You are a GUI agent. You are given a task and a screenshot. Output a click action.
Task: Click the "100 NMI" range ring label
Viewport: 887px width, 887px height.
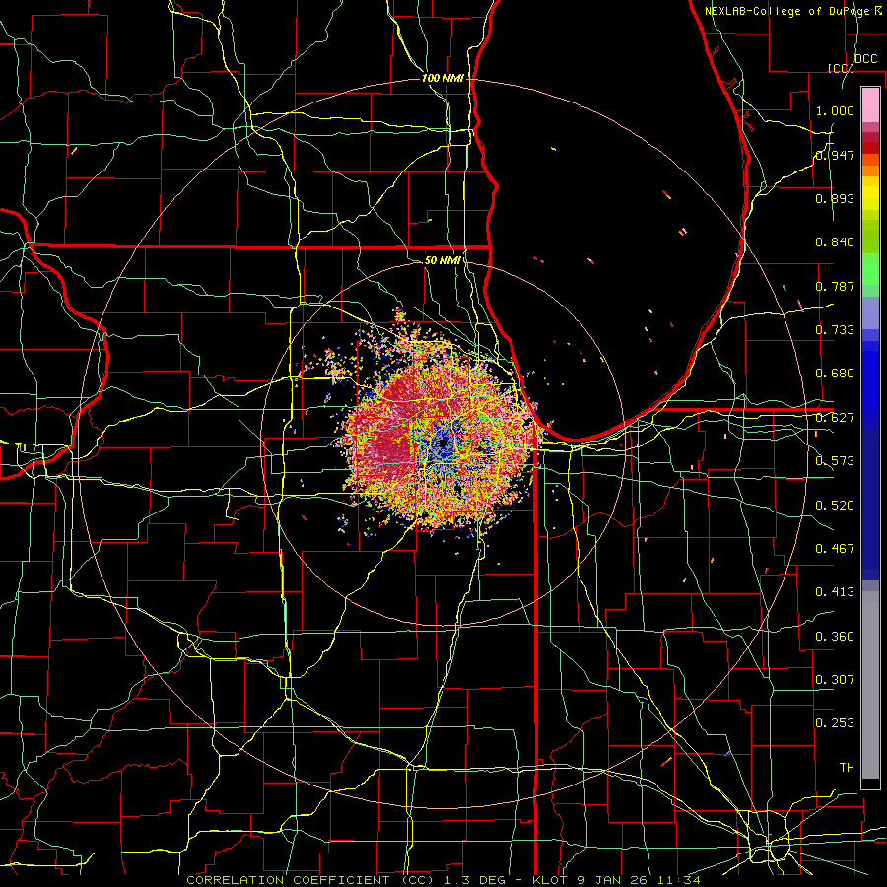(443, 78)
